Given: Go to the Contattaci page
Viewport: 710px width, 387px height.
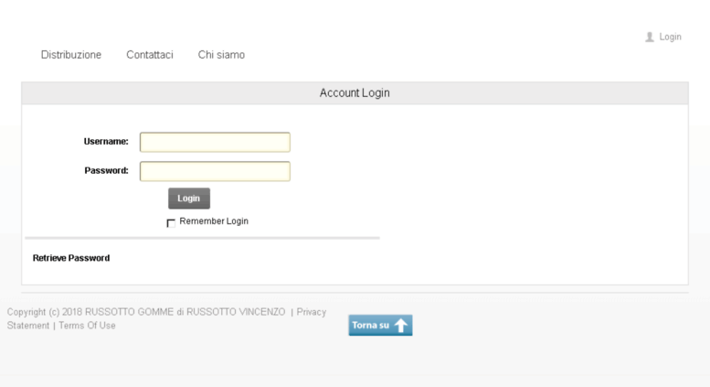Looking at the screenshot, I should (x=150, y=55).
